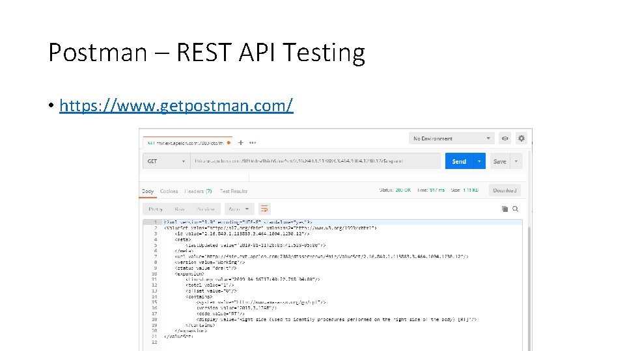The image size is (625, 351).
Task: Click the code value "RT" line
Action: tap(220, 313)
